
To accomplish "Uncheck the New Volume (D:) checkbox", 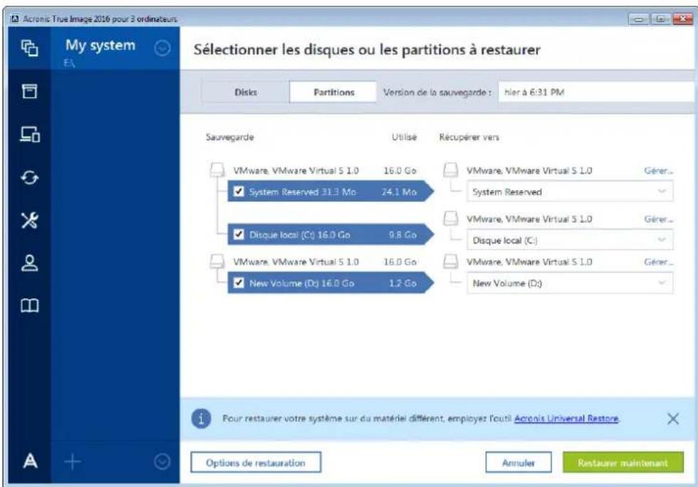I will coord(238,283).
